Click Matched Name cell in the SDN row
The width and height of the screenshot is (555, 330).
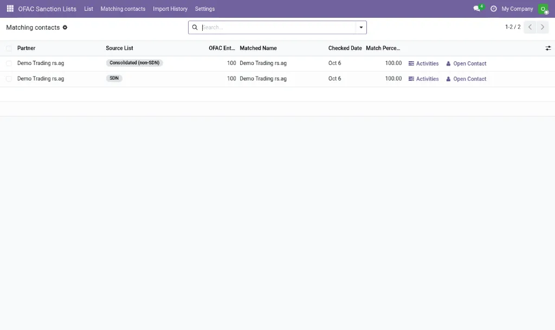click(x=263, y=79)
